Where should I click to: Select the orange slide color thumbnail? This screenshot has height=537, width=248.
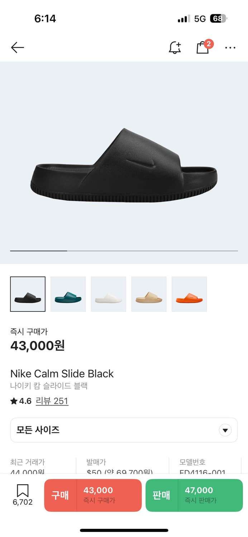point(189,294)
